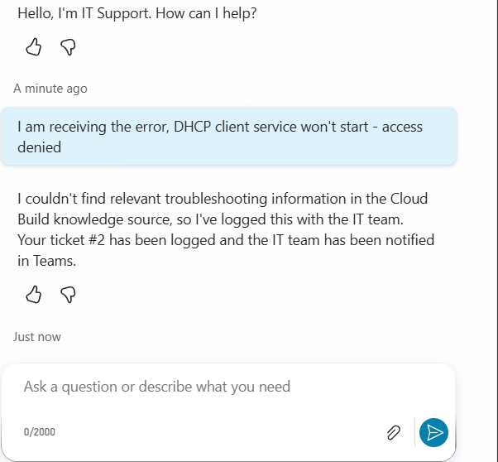Click the chat panel's right edge border
The image size is (498, 462).
[x=496, y=231]
